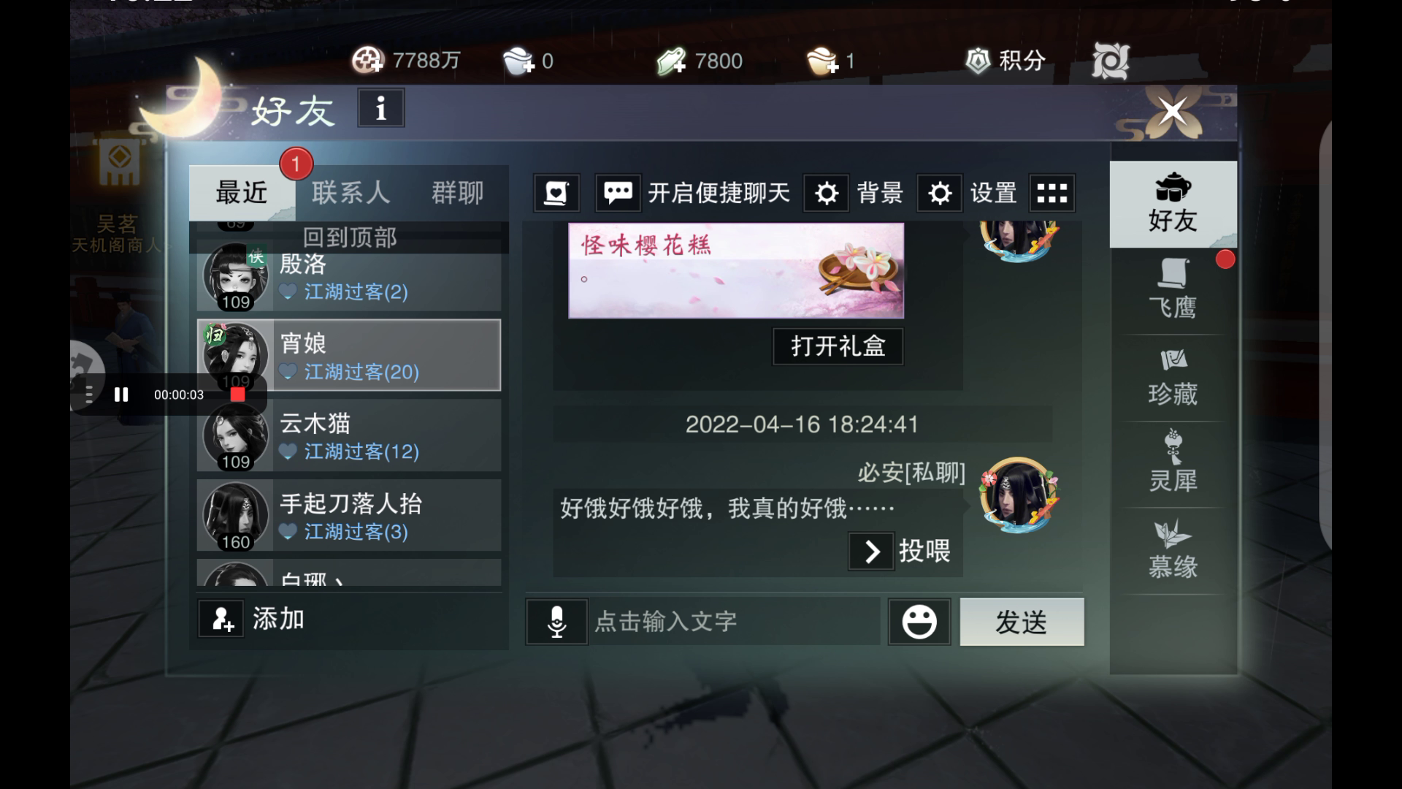Click 打开礼盒 to open gift box
This screenshot has width=1402, height=789.
tap(838, 346)
